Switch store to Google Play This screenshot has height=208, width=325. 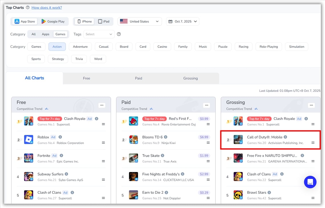pos(53,21)
